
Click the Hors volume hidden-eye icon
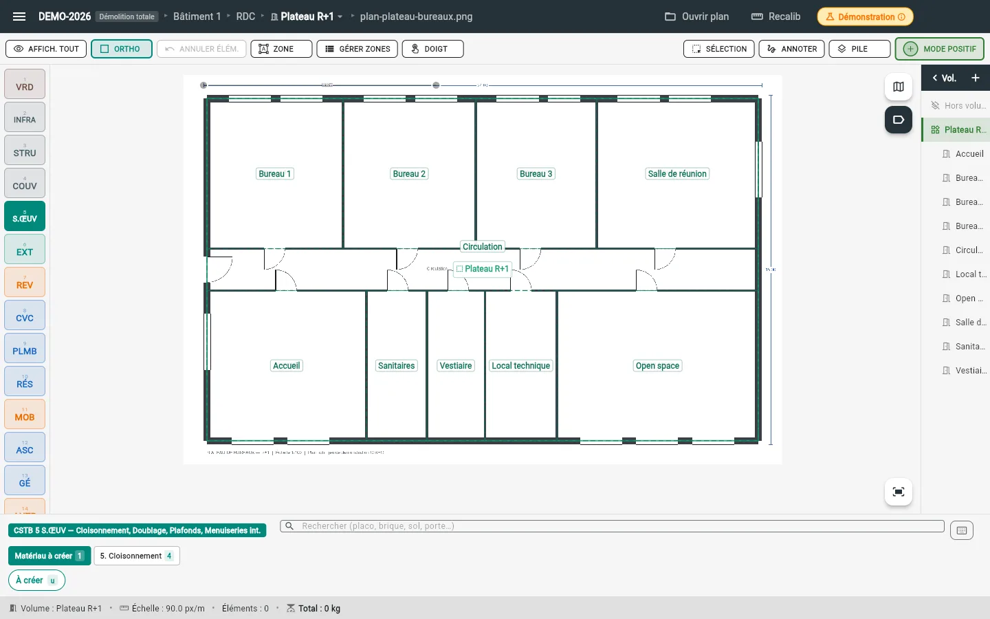pyautogui.click(x=935, y=105)
